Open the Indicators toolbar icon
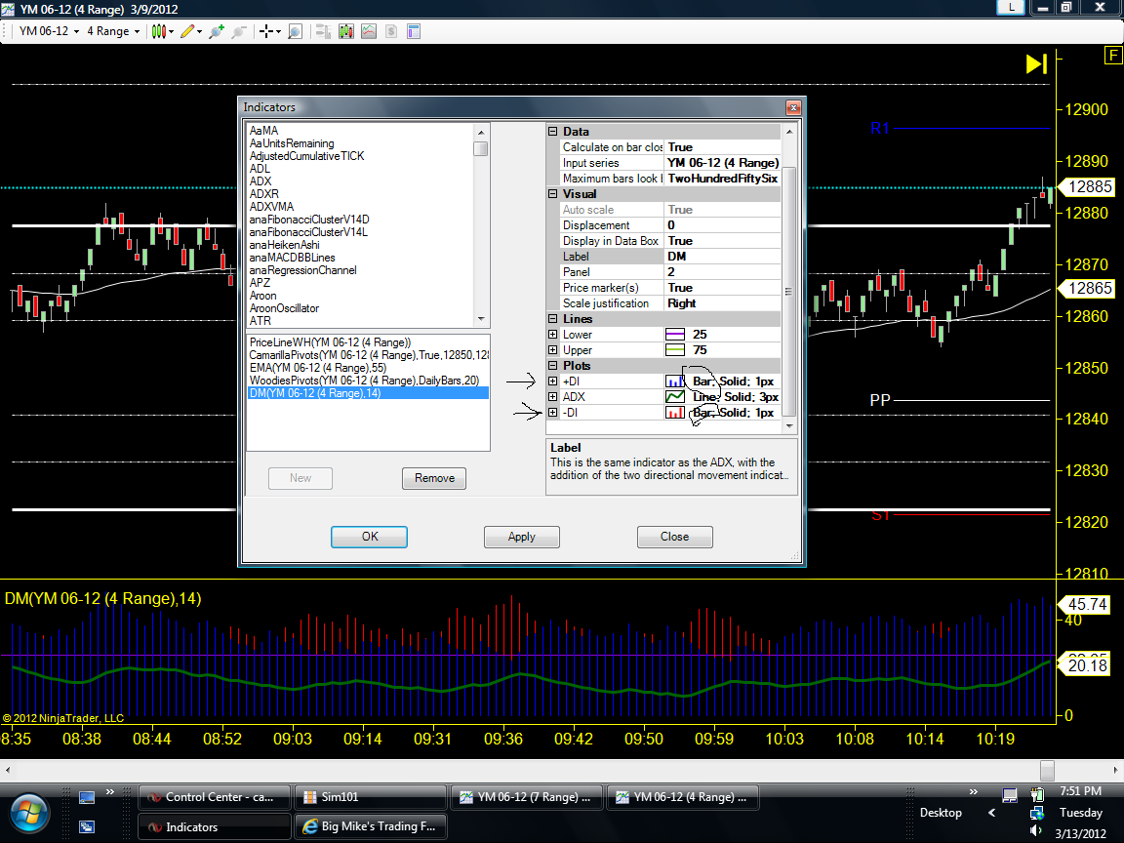Image resolution: width=1124 pixels, height=843 pixels. [x=369, y=31]
